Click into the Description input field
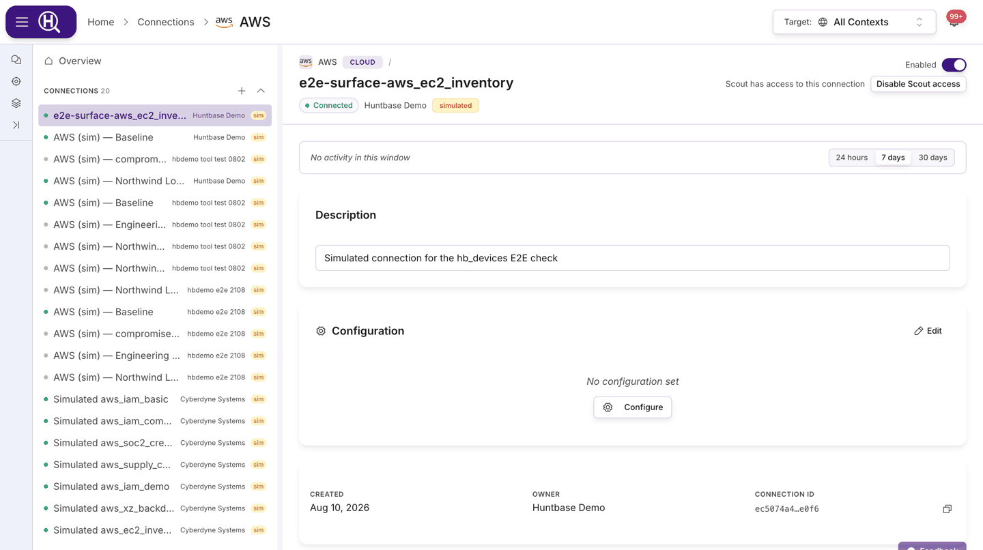 click(633, 258)
